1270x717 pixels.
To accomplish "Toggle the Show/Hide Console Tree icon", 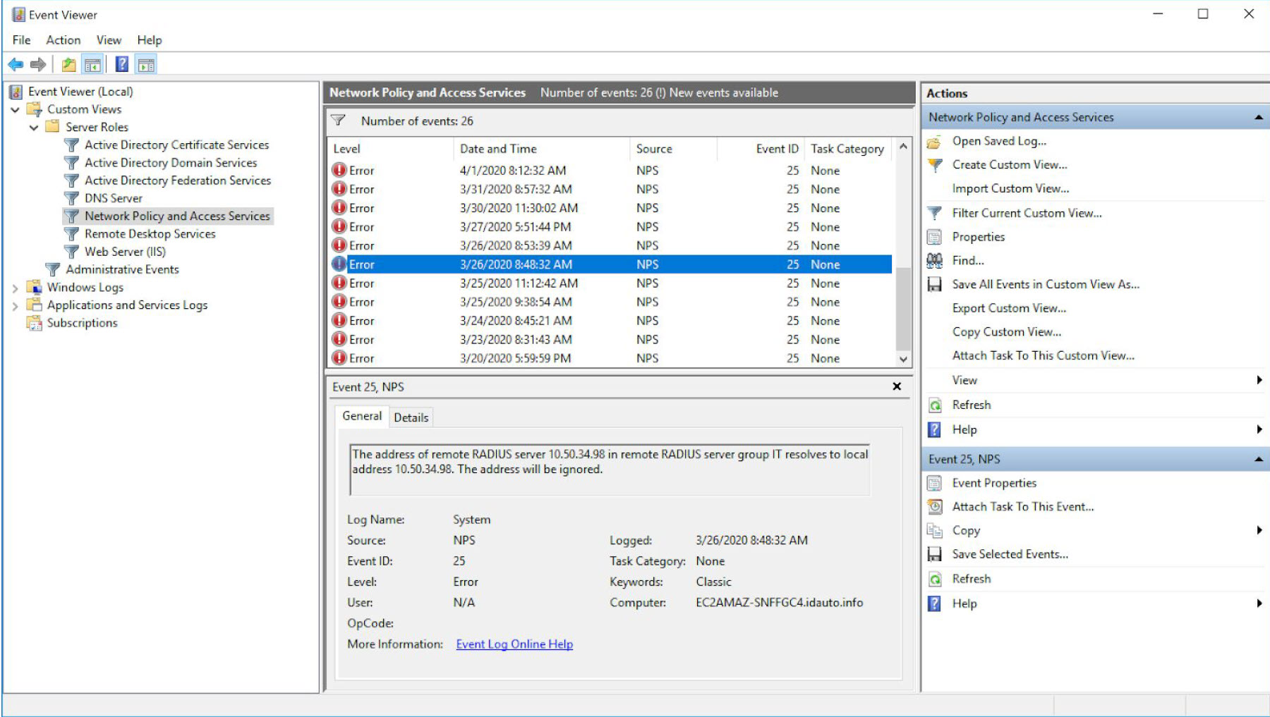I will tap(92, 65).
